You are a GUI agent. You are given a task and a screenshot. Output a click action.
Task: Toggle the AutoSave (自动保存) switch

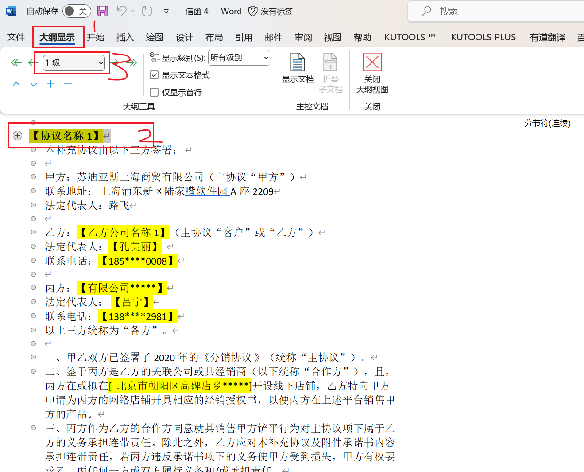(77, 11)
